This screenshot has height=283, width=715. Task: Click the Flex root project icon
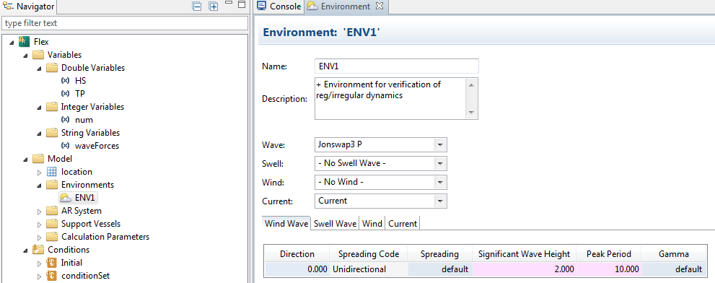[24, 42]
